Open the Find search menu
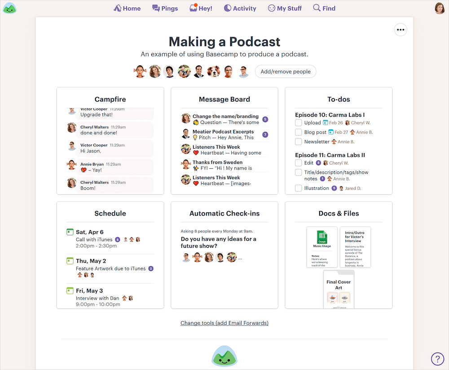 point(324,8)
